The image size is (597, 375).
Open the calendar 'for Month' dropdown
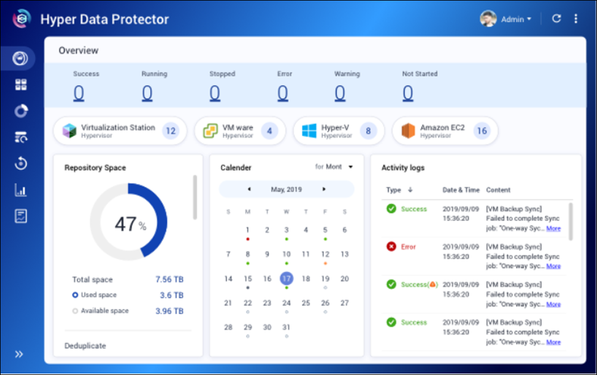334,167
